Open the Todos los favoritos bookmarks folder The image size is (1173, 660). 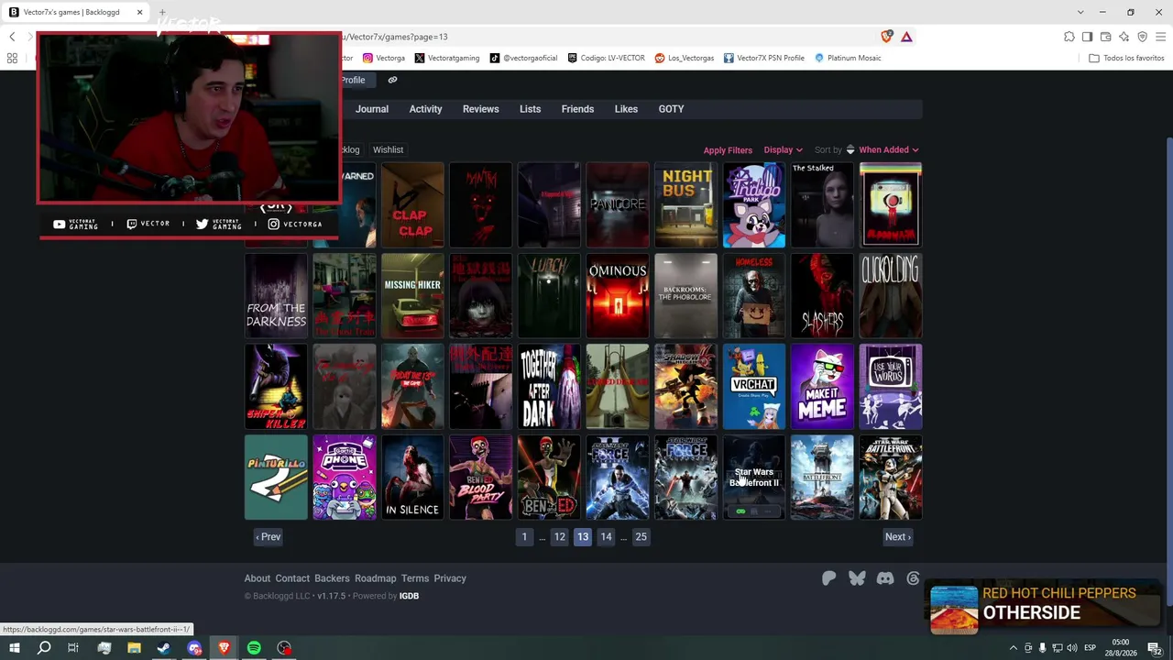point(1126,58)
